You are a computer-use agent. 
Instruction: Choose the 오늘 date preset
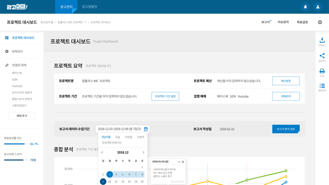118,137
